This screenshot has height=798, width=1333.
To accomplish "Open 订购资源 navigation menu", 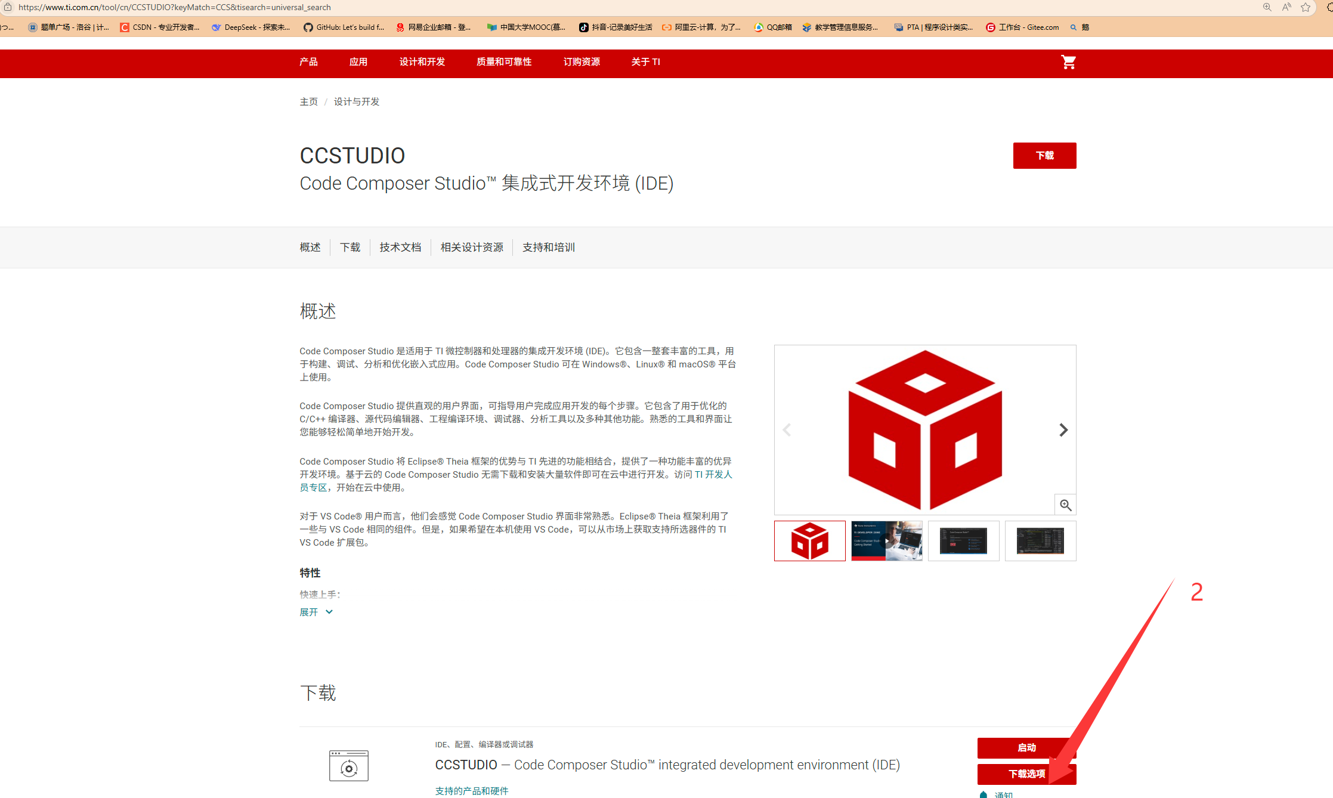I will point(582,62).
